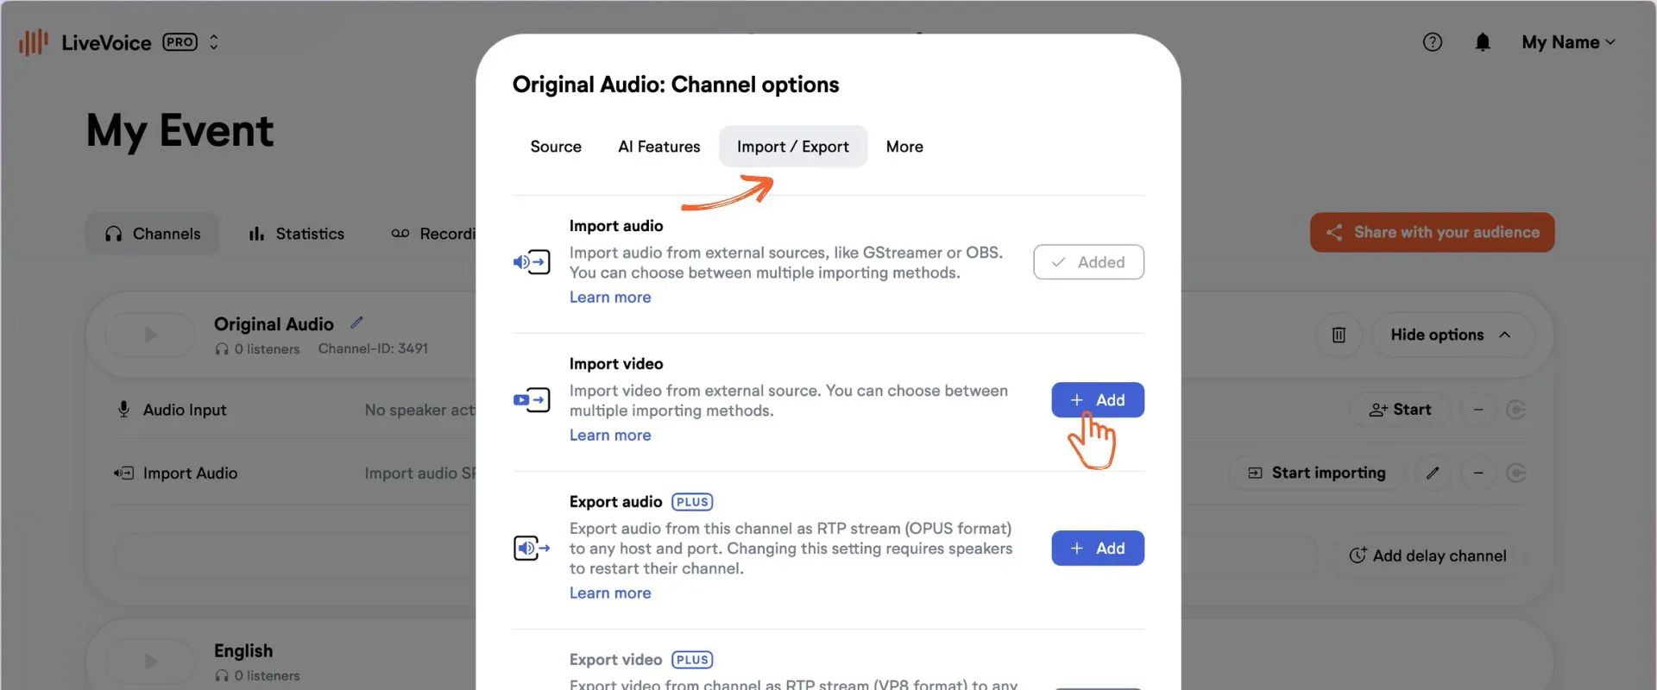Play the English channel
The image size is (1657, 690).
(150, 662)
